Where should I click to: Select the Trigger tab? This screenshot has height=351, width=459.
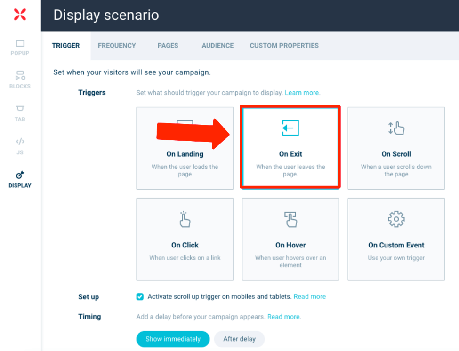click(x=66, y=46)
